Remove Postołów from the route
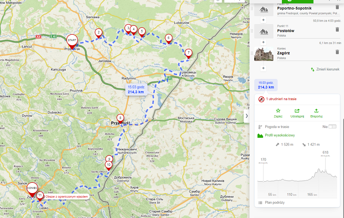344x218 pixels. pos(337,29)
